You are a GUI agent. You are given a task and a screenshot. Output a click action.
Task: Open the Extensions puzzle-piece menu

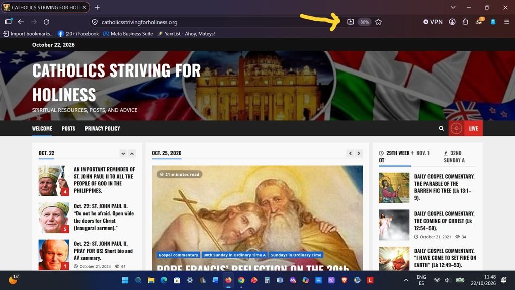[x=465, y=22]
